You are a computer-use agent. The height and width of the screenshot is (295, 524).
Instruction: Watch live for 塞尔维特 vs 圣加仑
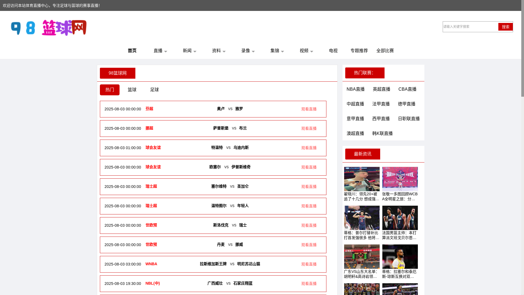[309, 187]
